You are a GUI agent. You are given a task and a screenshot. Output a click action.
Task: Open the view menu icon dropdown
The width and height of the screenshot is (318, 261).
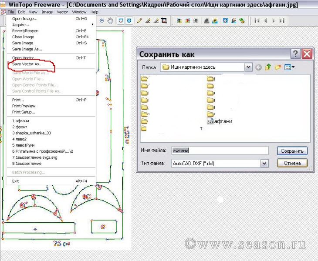(x=289, y=67)
